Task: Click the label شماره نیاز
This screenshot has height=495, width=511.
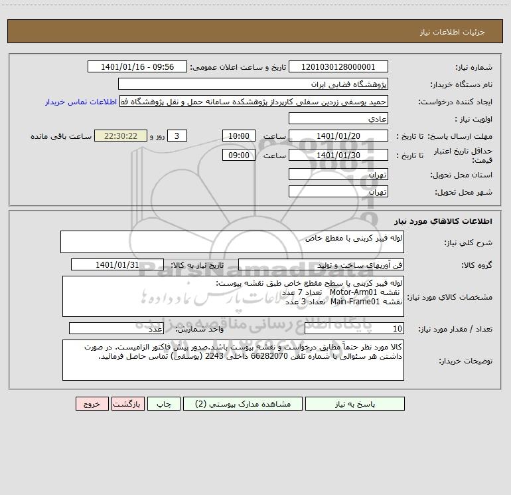Action: pos(474,68)
